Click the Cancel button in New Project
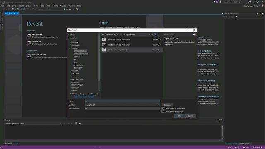 [190, 116]
